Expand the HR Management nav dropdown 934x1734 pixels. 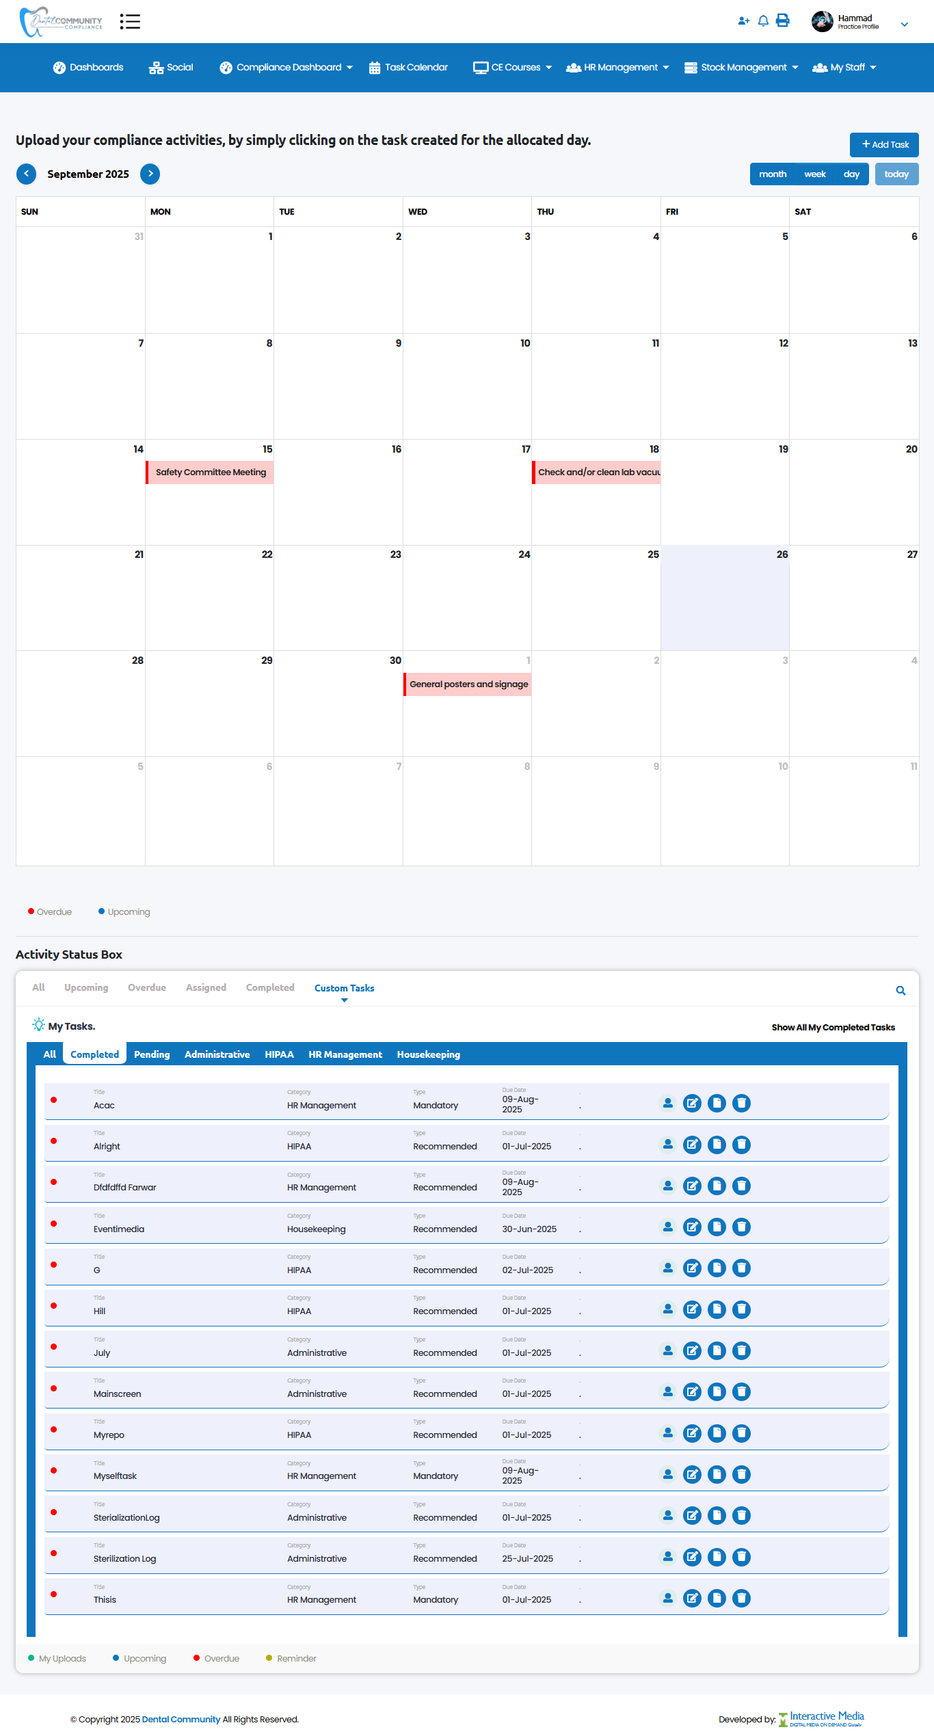[x=617, y=68]
